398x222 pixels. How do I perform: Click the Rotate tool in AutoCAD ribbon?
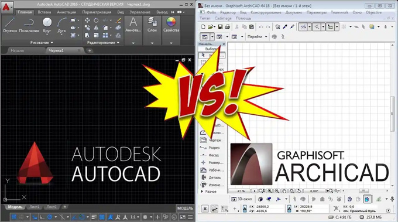coord(96,21)
